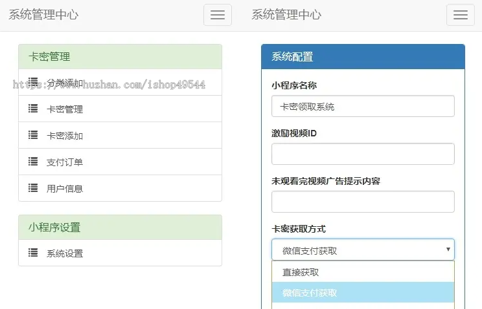Click the 卡密获取方式 label
Screen dimensions: 482x309
point(299,229)
